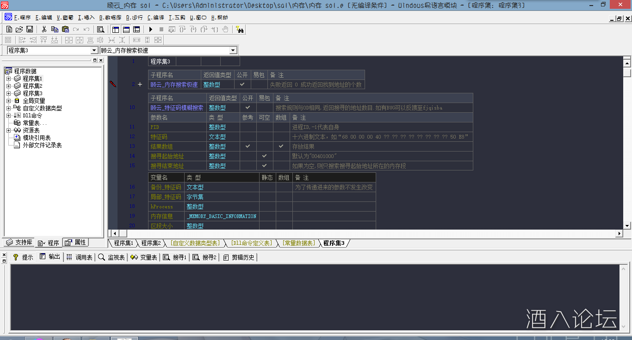Expand the 全局变量 tree node
The height and width of the screenshot is (340, 632).
[x=8, y=101]
